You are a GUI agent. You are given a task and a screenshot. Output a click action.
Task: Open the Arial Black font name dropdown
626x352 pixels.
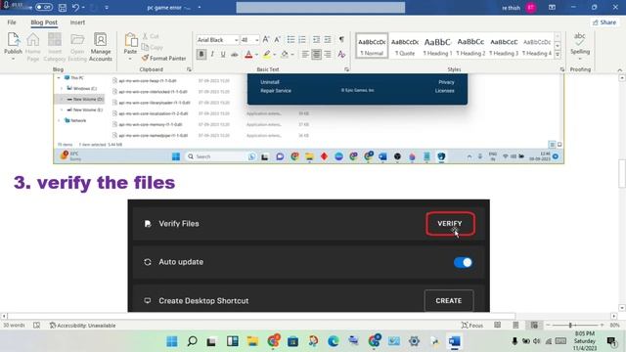[236, 40]
